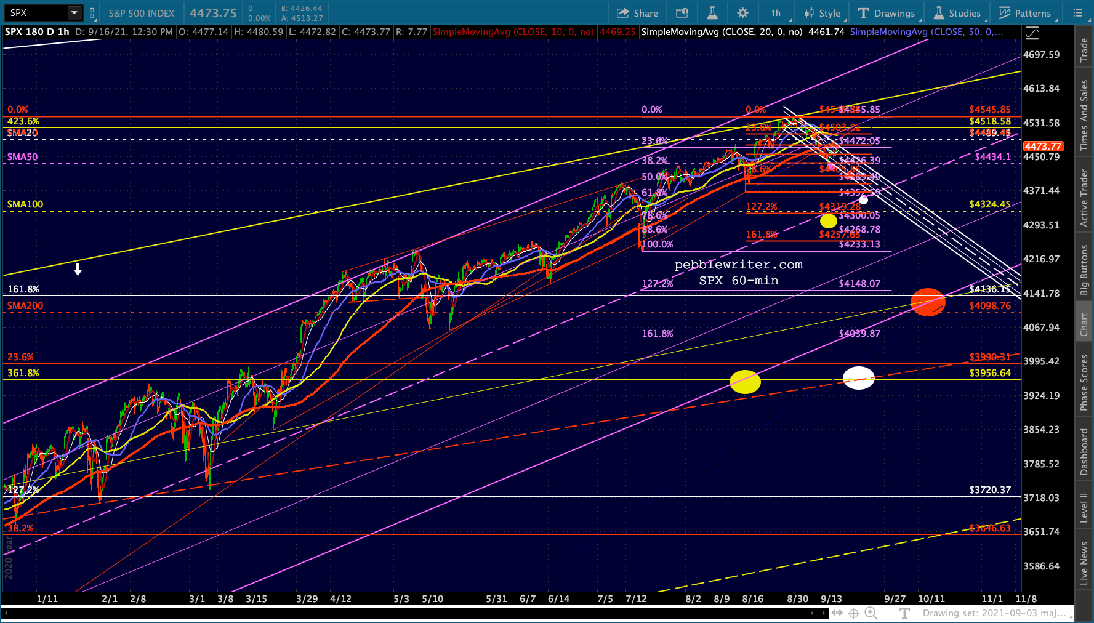Open the Studies menu
1094x623 pixels.
(958, 13)
